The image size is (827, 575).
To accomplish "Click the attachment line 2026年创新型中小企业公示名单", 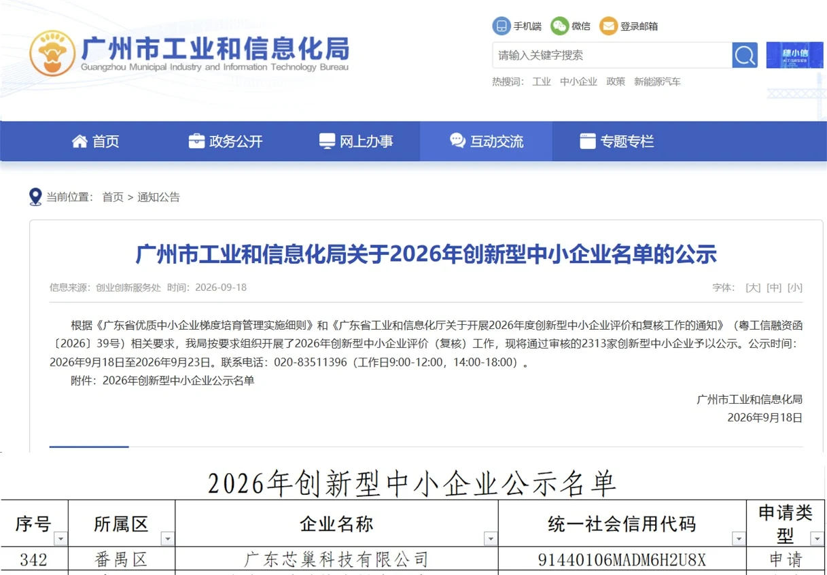I will point(162,381).
